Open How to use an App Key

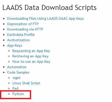click(x=31, y=62)
